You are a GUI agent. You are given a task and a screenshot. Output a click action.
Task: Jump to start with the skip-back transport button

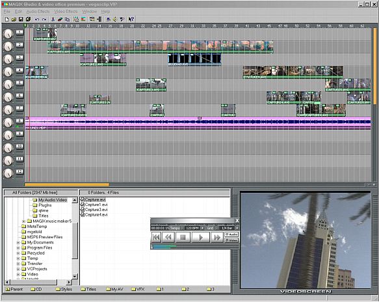point(156,238)
